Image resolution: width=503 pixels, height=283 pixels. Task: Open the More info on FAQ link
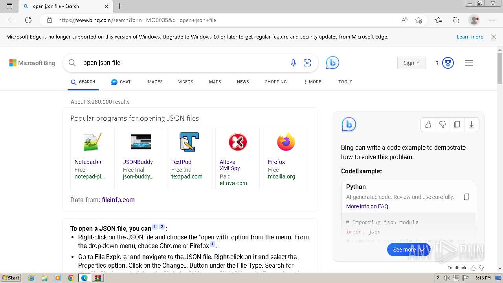[x=368, y=206]
